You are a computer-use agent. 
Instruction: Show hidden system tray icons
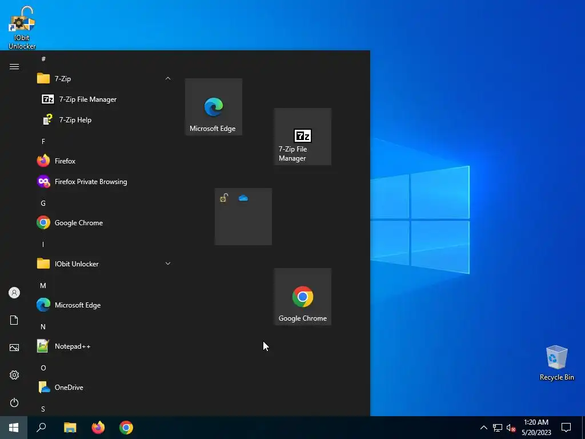click(483, 428)
